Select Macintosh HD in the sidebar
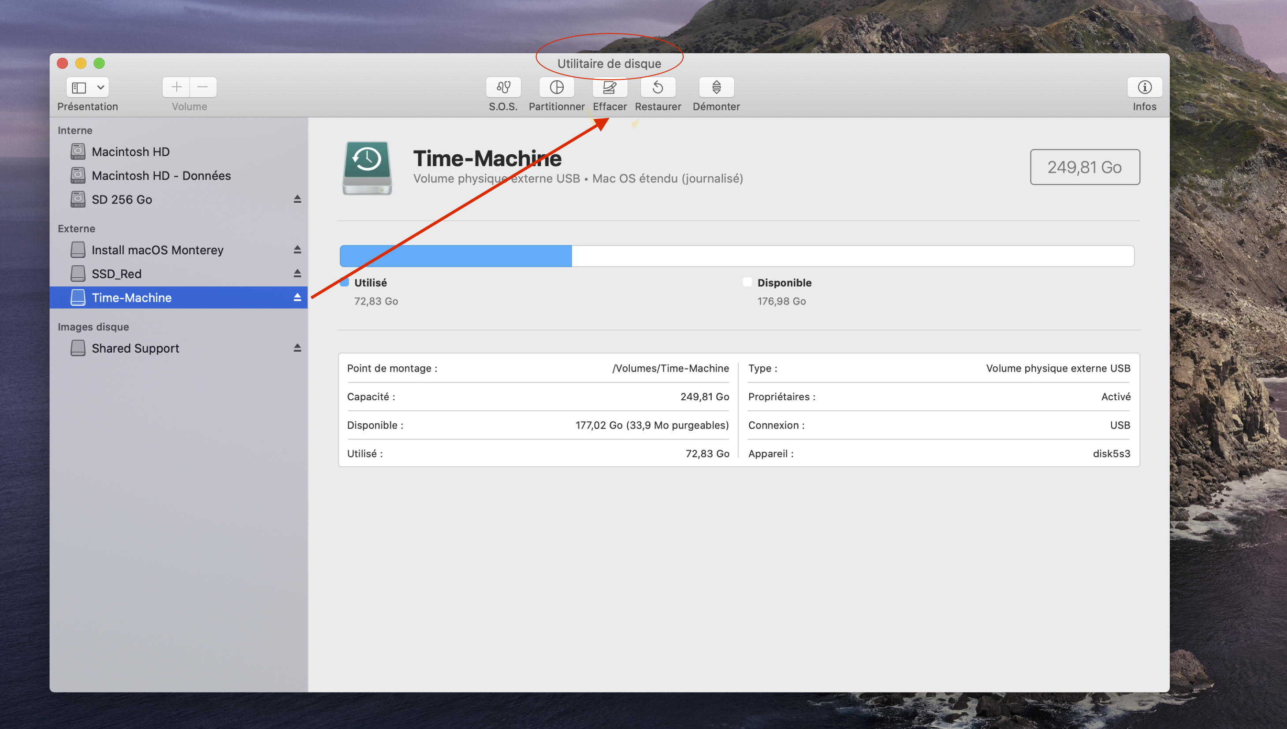 click(x=130, y=152)
